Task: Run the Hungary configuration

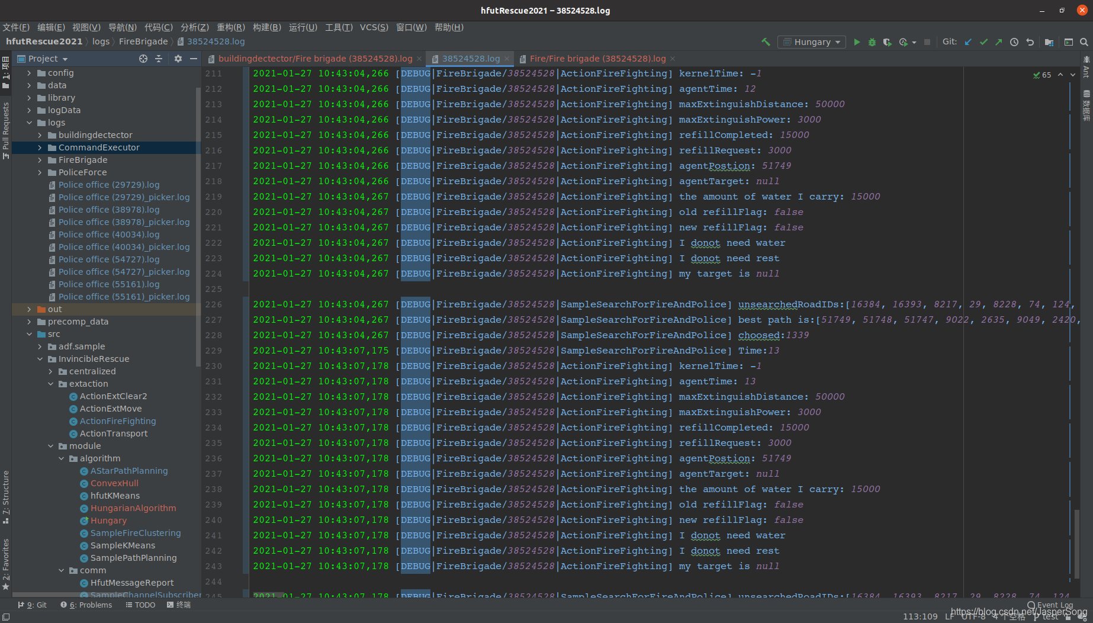Action: tap(856, 42)
